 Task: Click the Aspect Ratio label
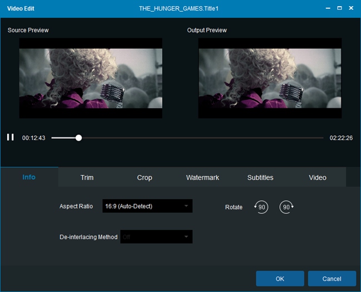click(x=76, y=206)
